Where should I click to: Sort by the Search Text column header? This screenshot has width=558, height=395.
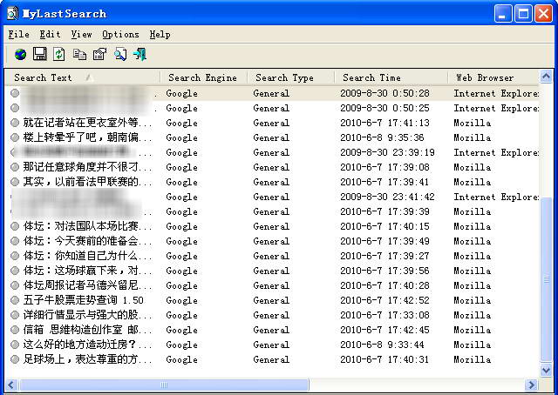(x=83, y=77)
